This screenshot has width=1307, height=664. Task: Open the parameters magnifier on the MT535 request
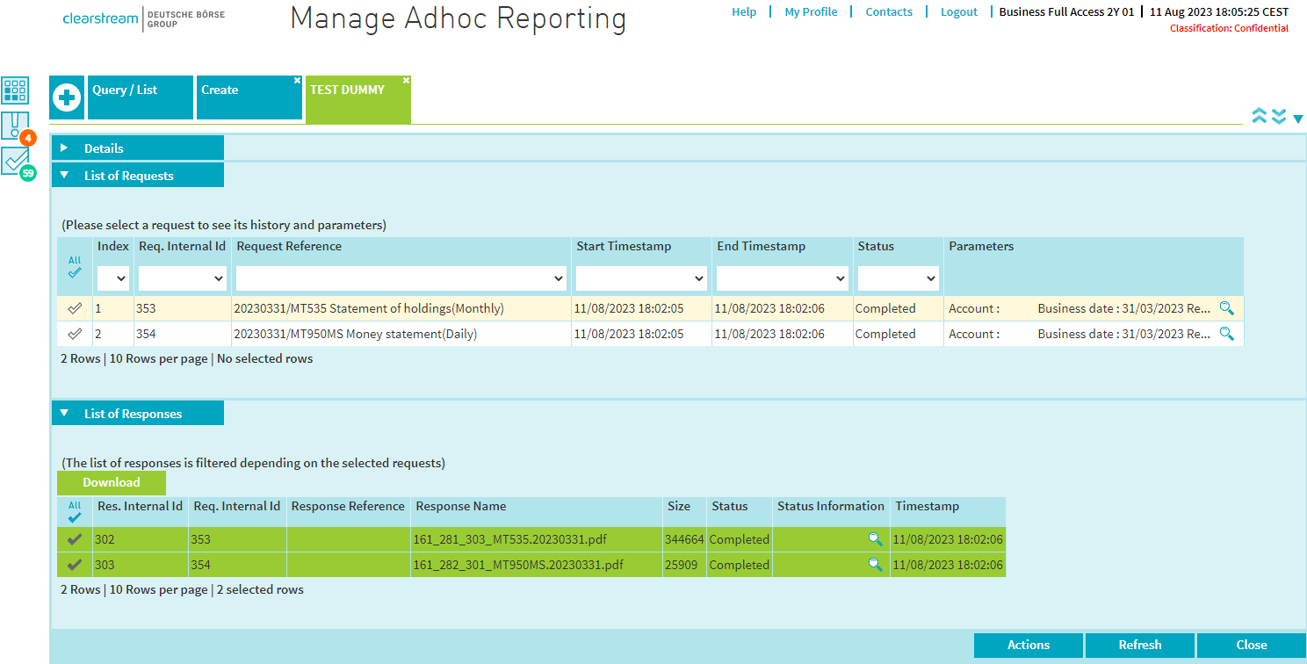click(1226, 308)
